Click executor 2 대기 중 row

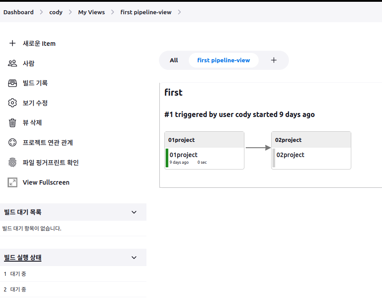coord(73,290)
